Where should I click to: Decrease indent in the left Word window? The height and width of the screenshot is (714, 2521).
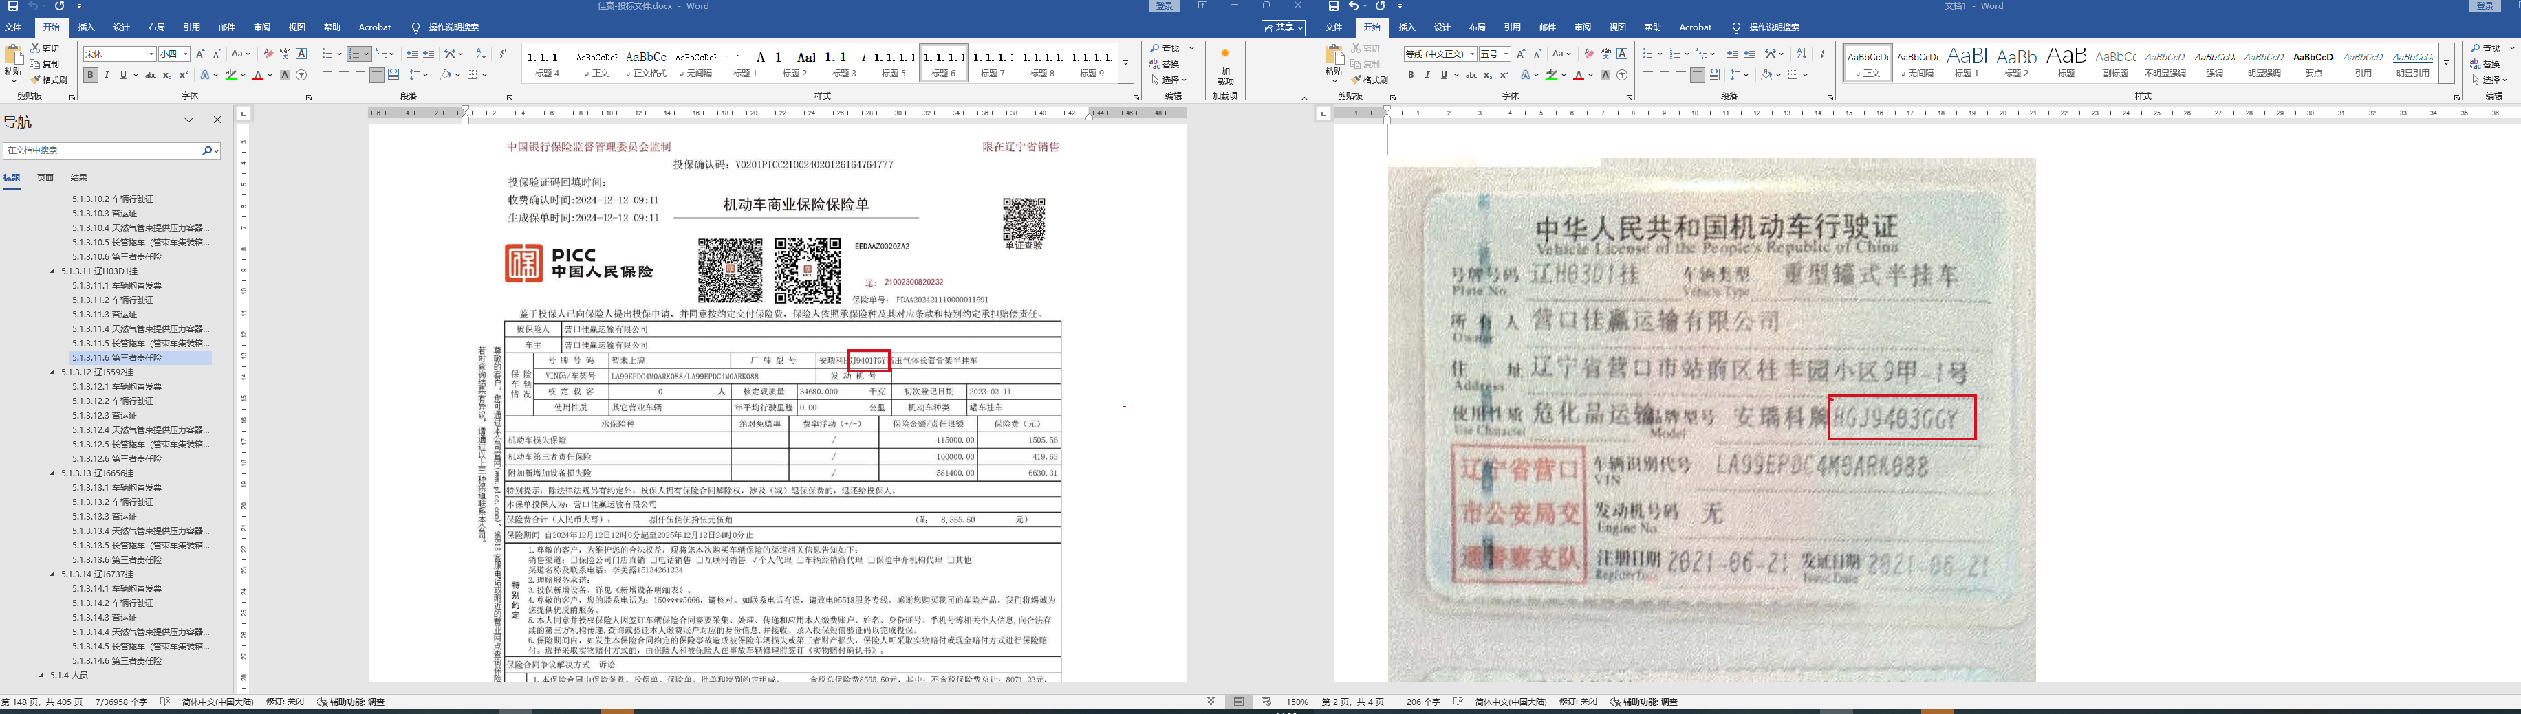(x=412, y=54)
